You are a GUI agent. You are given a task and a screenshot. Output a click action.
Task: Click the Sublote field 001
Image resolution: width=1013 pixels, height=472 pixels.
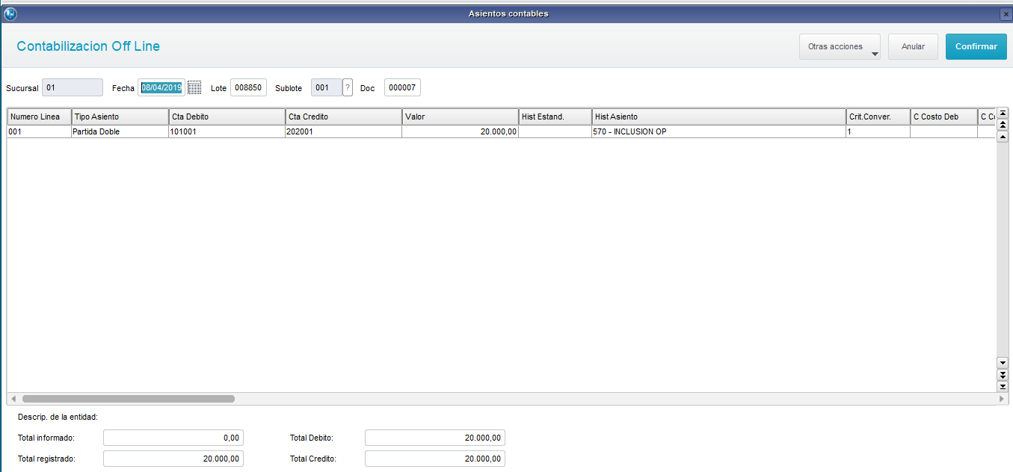(327, 87)
